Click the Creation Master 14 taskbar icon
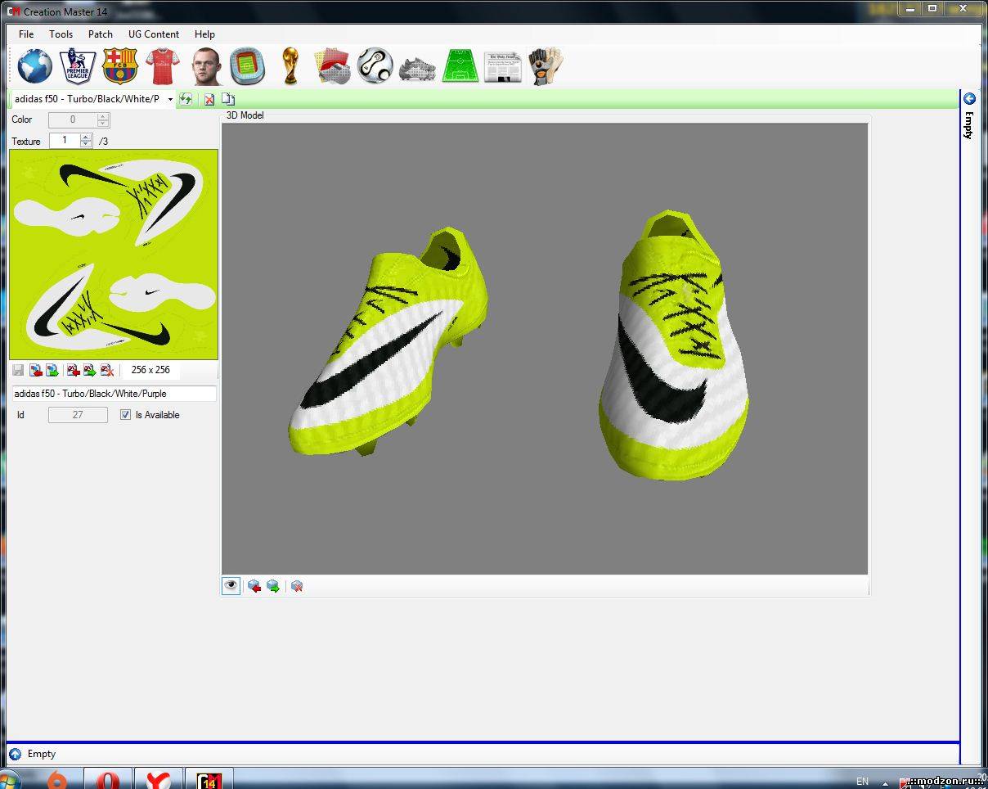Screen dimensions: 988x789 click(x=209, y=779)
